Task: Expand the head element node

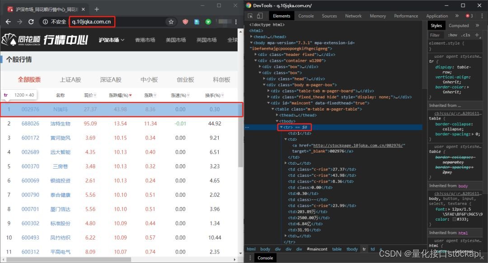Action: [252, 37]
